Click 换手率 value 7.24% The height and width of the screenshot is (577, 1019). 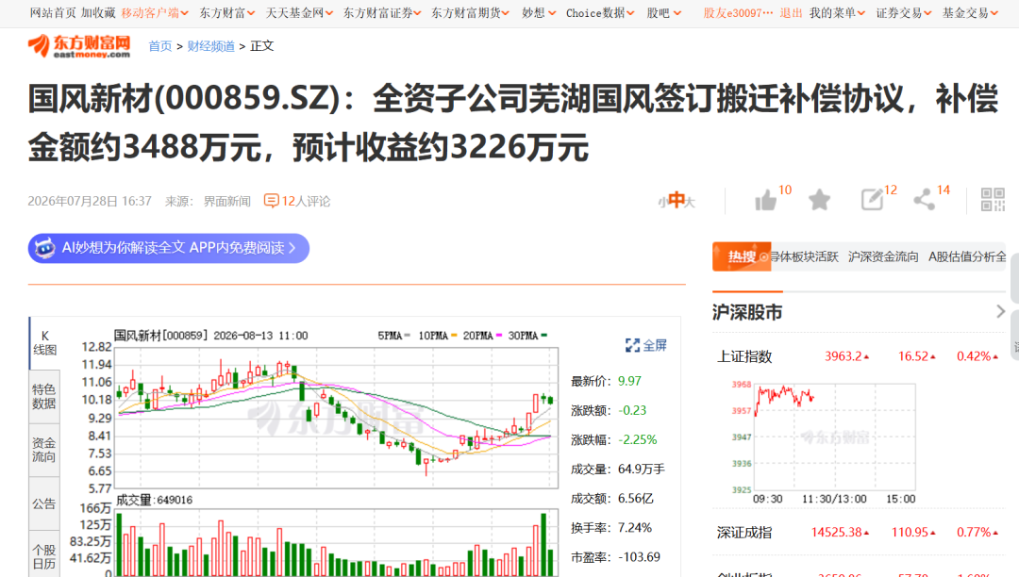pyautogui.click(x=634, y=528)
